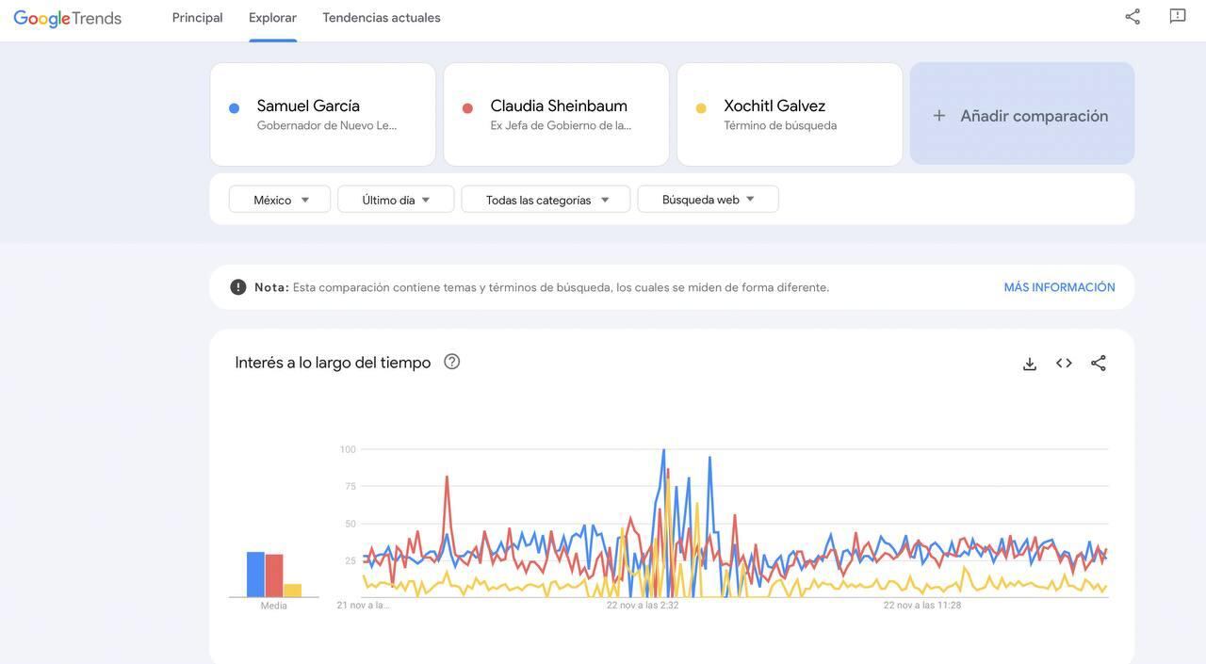Viewport: 1206px width, 664px height.
Task: Click the blue dot for Samuel García
Action: (231, 105)
